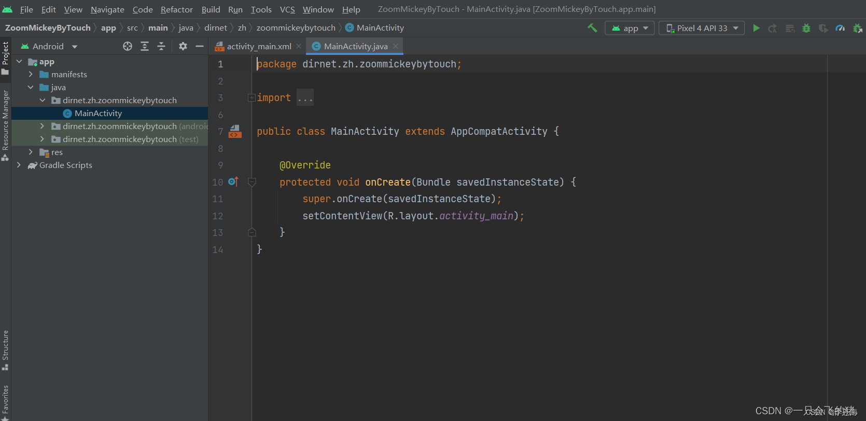Close the MainActivity.java tab
Viewport: 866px width, 421px height.
pos(396,46)
